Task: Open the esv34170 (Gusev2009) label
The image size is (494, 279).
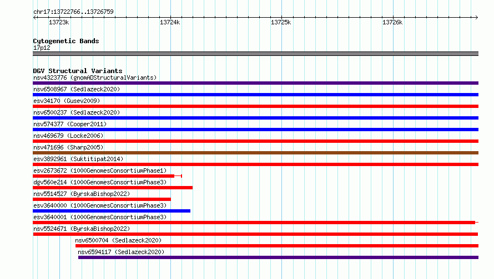Action: tap(67, 101)
